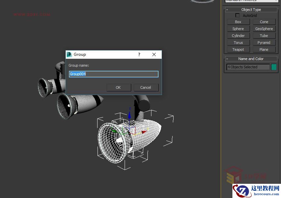
Task: Click inside the Group name input field
Action: pos(113,74)
